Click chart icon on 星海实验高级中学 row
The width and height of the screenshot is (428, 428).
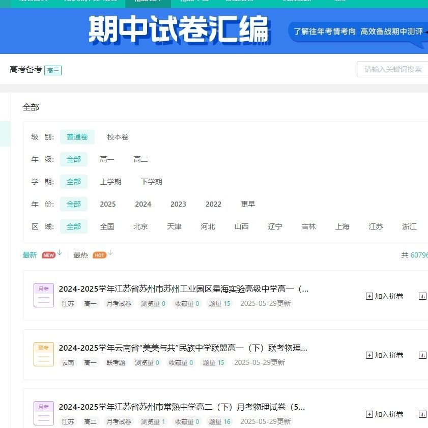(x=422, y=296)
